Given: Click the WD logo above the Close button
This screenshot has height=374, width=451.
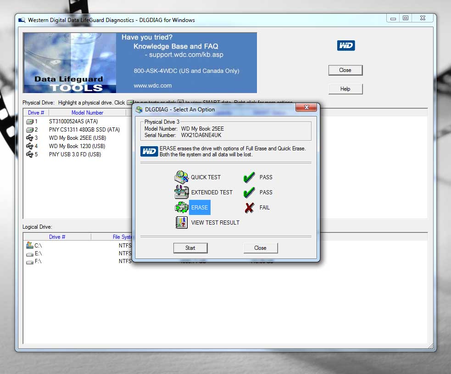Looking at the screenshot, I should 346,45.
